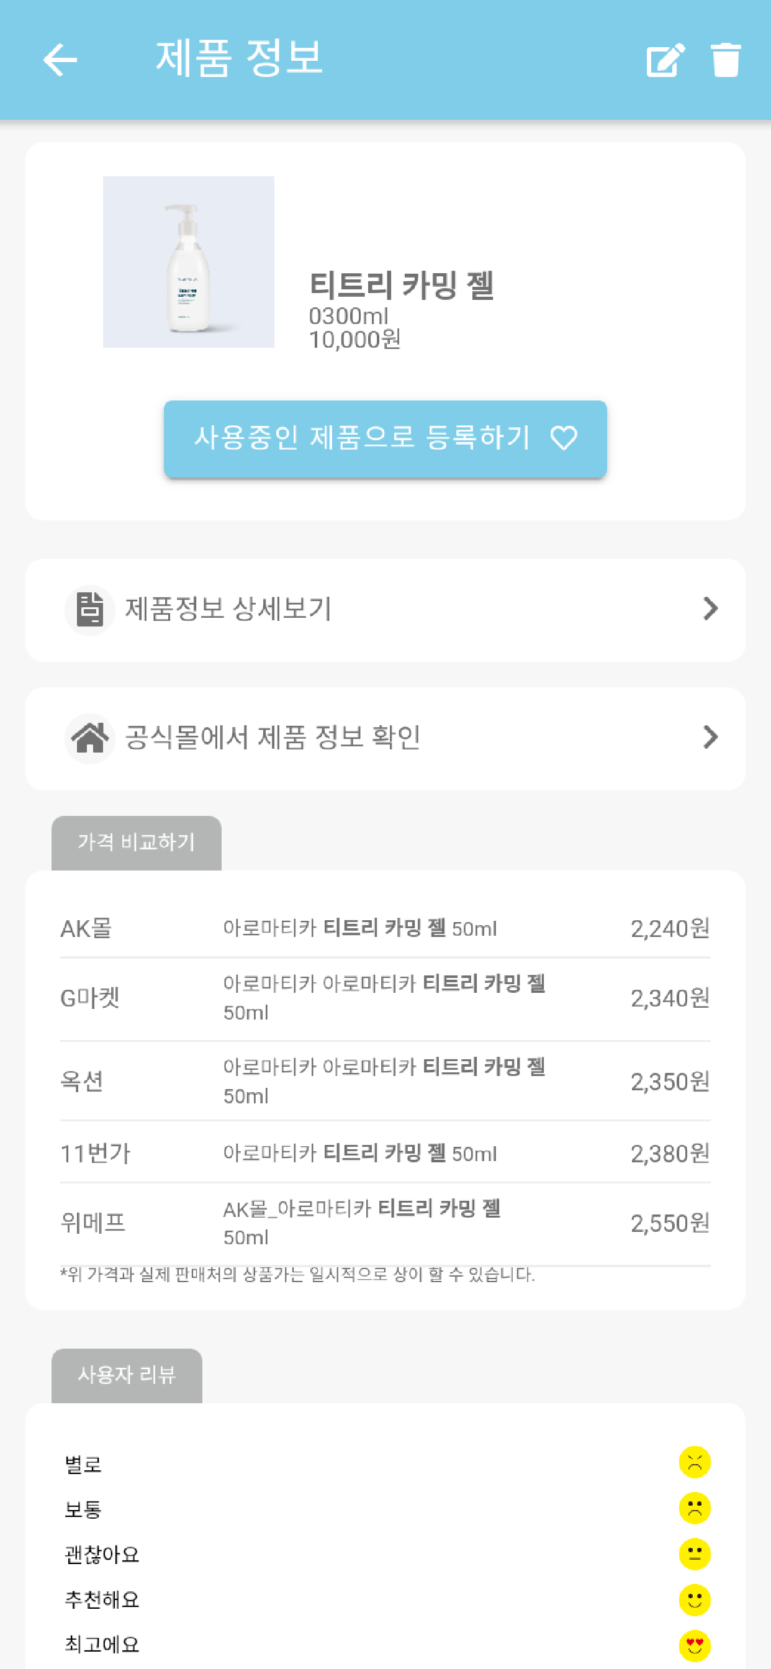Screen dimensions: 771x1669
Task: Expand 공식몰에서 제품 정보 확인 chevron
Action: click(711, 736)
